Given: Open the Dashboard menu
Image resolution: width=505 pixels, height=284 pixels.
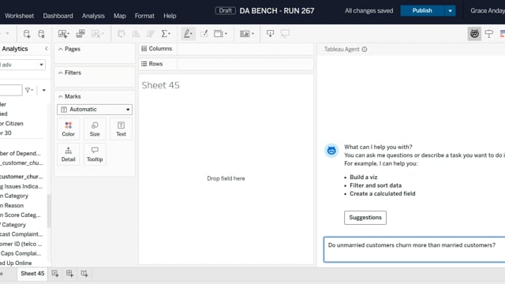Looking at the screenshot, I should coord(58,16).
